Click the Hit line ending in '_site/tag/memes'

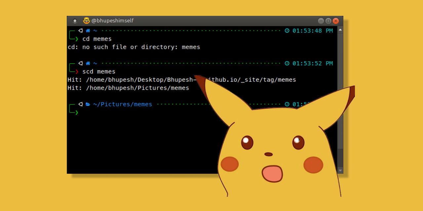tap(182, 80)
